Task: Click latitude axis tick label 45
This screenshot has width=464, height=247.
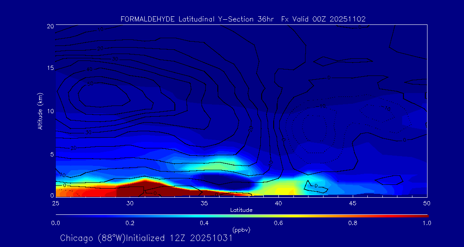Action: point(353,203)
